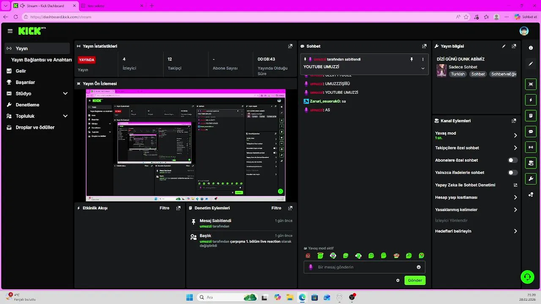Open the Hesap yaşı kısıtlaması arrow
Viewport: 541px width, 304px height.
515,197
